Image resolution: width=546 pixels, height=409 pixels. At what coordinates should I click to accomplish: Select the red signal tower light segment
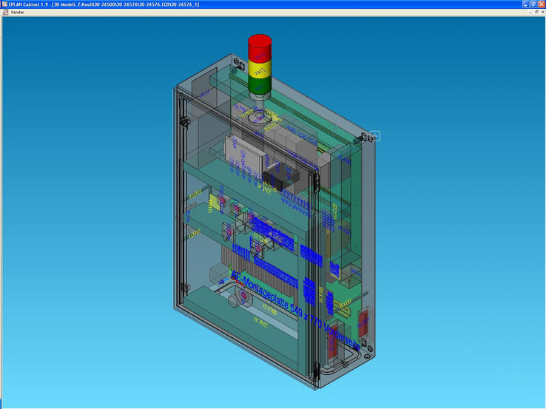[x=259, y=47]
